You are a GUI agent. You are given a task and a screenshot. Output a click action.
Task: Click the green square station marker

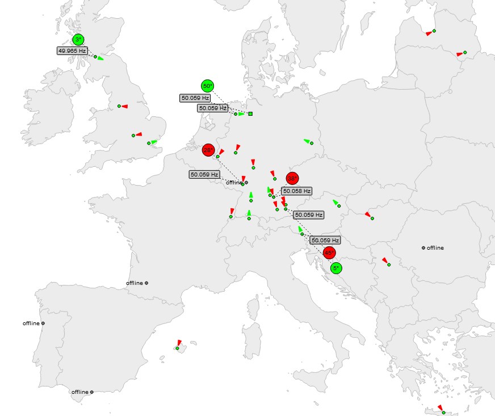pyautogui.click(x=250, y=114)
